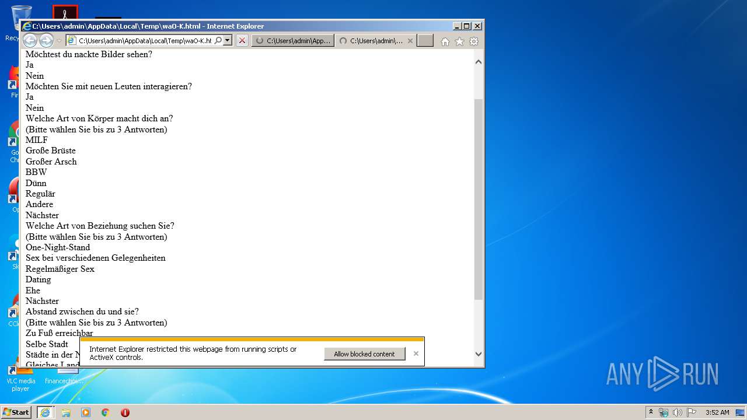Click the 'Dünn' option text
The width and height of the screenshot is (747, 420).
point(36,183)
